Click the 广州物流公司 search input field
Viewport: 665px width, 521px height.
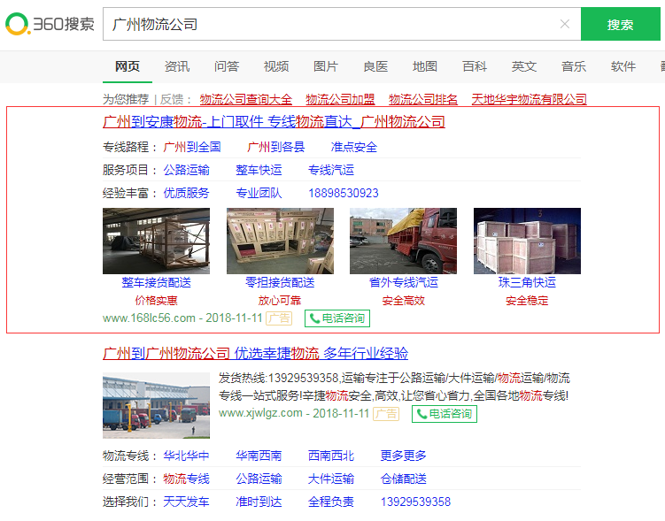pos(328,24)
